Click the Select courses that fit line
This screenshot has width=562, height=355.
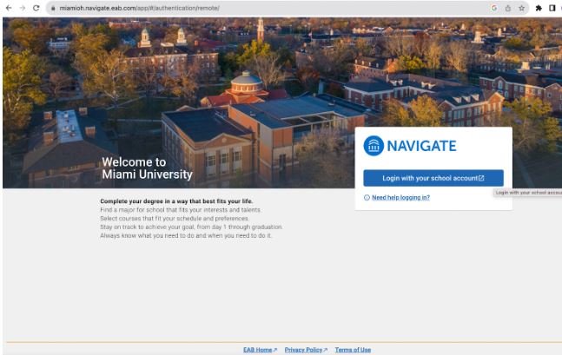pos(175,219)
